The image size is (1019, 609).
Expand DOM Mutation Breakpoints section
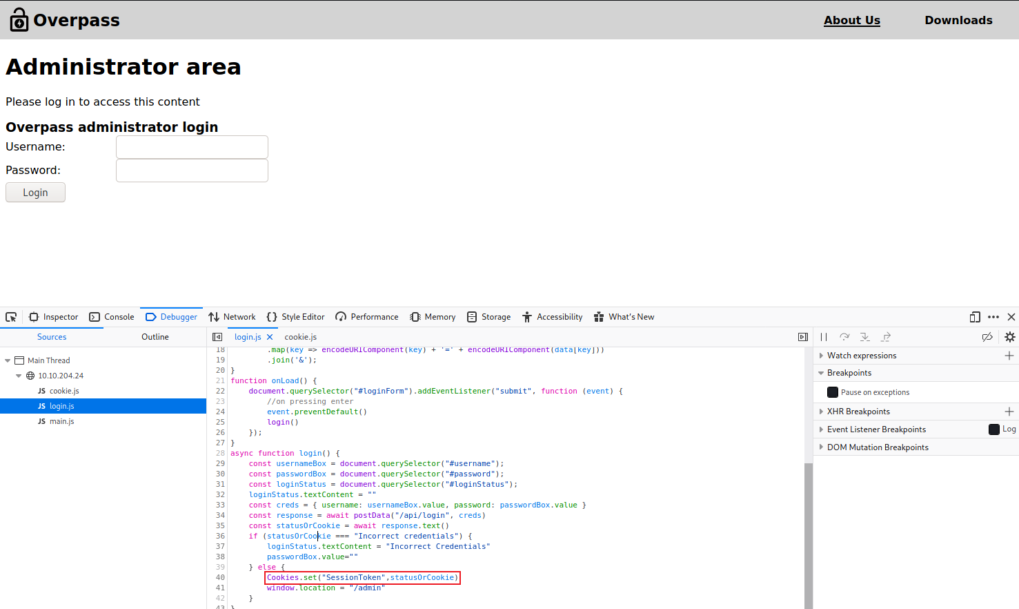tap(821, 447)
